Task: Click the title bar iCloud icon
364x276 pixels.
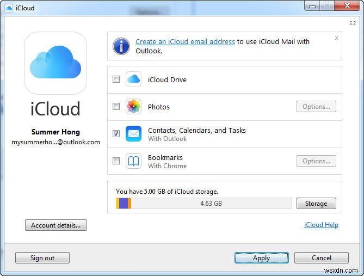Action: point(9,8)
